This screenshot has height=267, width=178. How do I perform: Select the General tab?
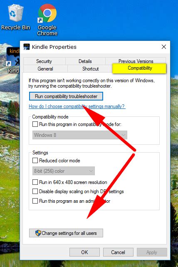pos(45,68)
